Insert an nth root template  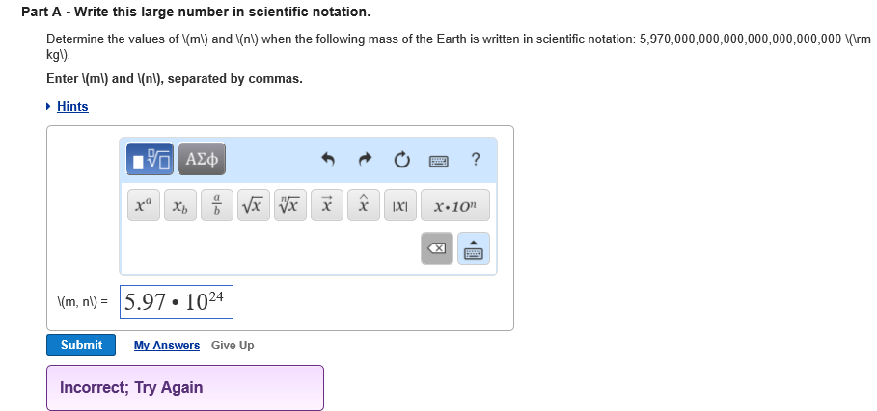pos(290,206)
